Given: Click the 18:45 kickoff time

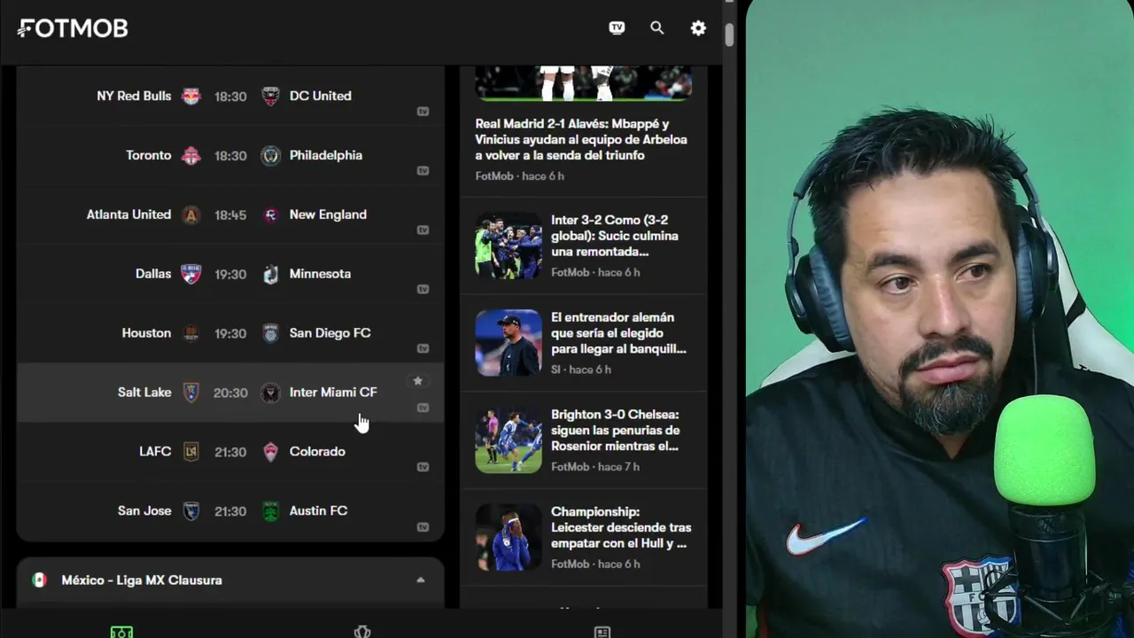Looking at the screenshot, I should tap(230, 215).
